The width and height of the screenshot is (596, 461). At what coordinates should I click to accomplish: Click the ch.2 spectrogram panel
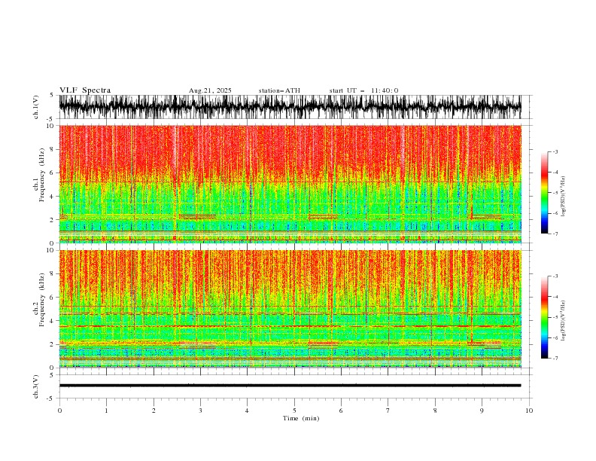[290, 309]
